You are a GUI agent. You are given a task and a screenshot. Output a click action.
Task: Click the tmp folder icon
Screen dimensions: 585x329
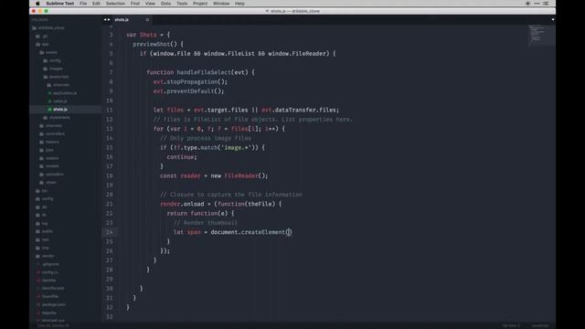point(37,248)
